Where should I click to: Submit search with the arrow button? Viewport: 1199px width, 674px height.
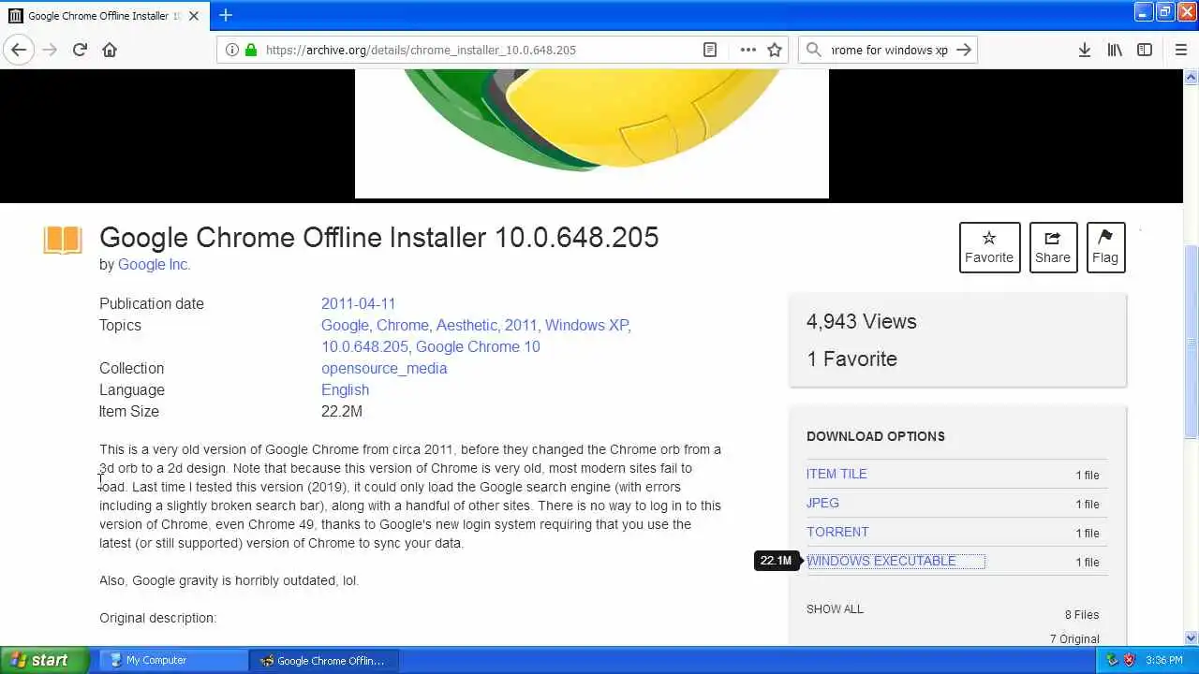(x=964, y=50)
